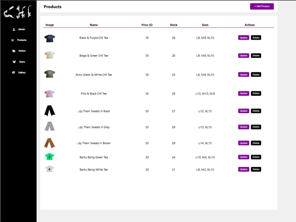Click the name 'Black & Purple CHI Tee'
This screenshot has height=222, width=296.
coord(94,38)
